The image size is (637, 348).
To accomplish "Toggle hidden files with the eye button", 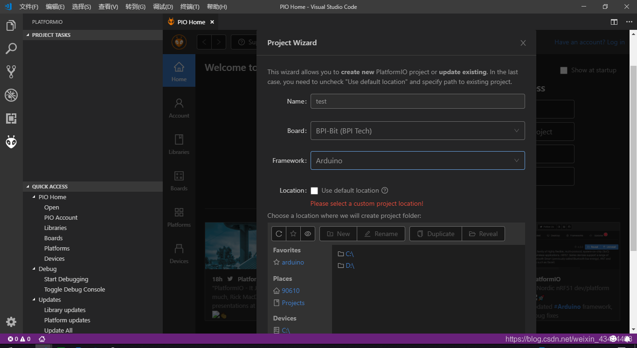I will tap(308, 234).
